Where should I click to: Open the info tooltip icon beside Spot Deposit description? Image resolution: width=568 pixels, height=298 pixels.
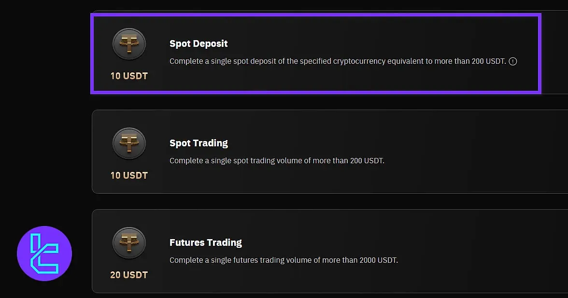513,61
